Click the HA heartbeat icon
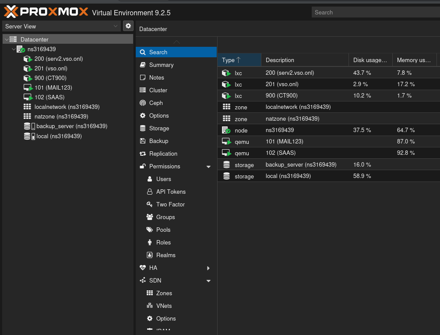 tap(143, 268)
